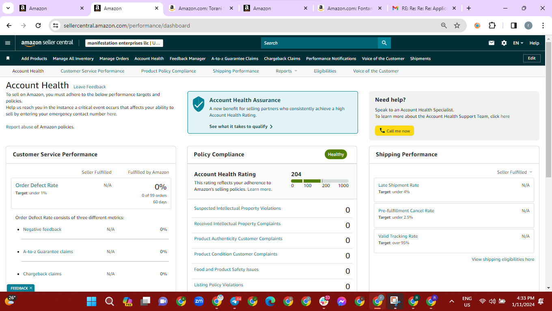
Task: Expand See what it takes to qualify
Action: (241, 126)
